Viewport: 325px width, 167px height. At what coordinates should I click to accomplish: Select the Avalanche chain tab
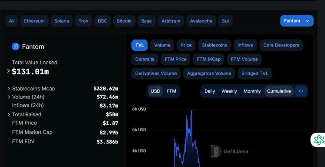click(201, 21)
